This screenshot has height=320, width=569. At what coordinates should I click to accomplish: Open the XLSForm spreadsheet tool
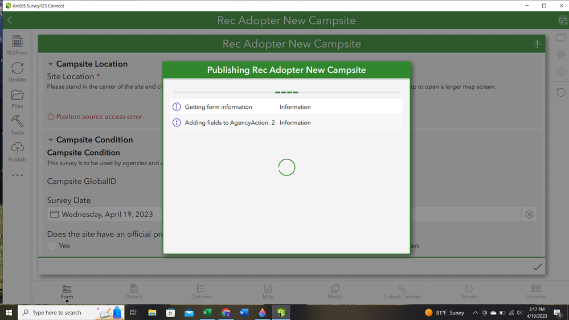click(x=17, y=45)
